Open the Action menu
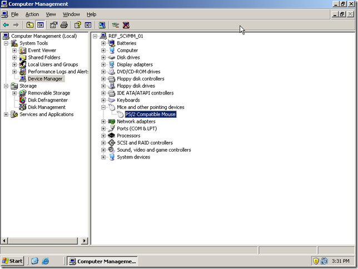The height and width of the screenshot is (269, 358). (32, 14)
